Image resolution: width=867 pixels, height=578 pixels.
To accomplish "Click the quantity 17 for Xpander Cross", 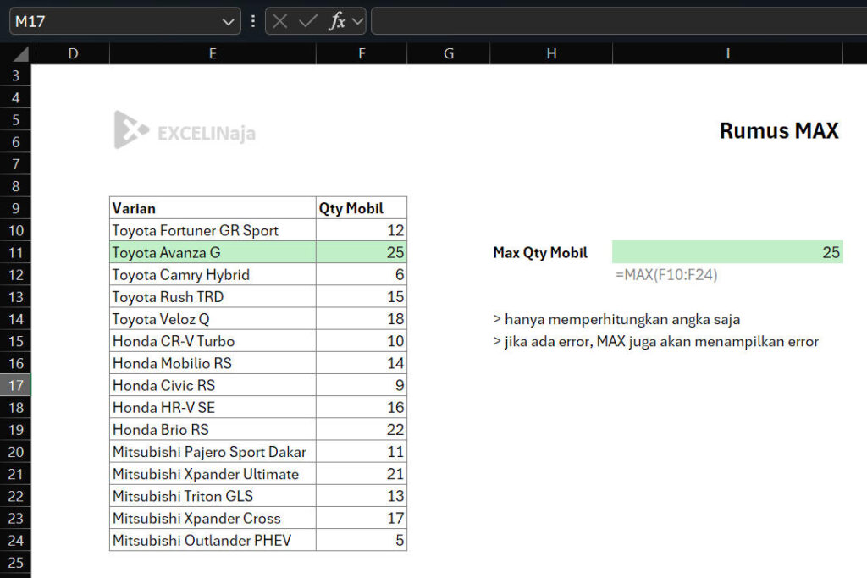I will pos(362,518).
